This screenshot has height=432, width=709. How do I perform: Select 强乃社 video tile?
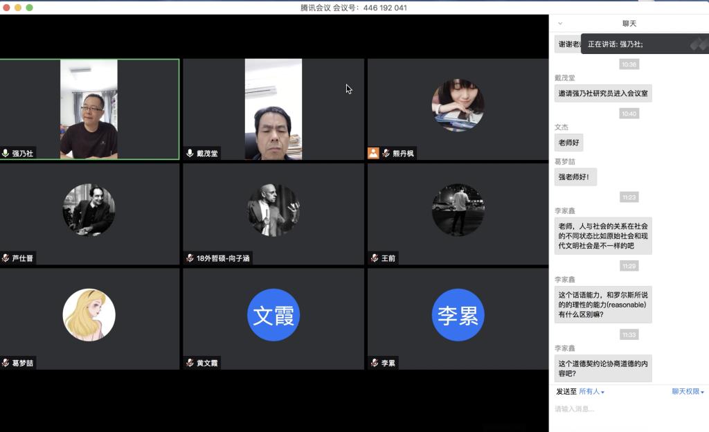pos(89,109)
